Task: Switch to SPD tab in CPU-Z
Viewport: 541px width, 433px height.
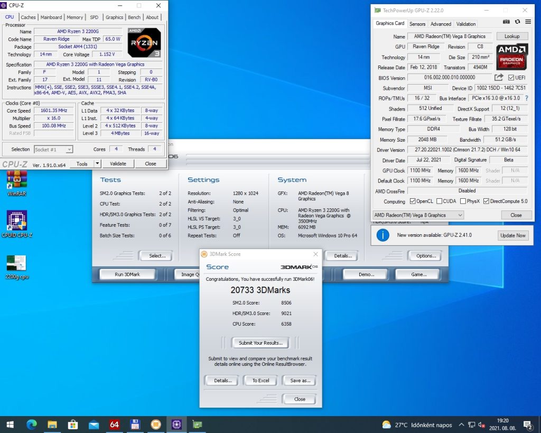Action: coord(94,17)
